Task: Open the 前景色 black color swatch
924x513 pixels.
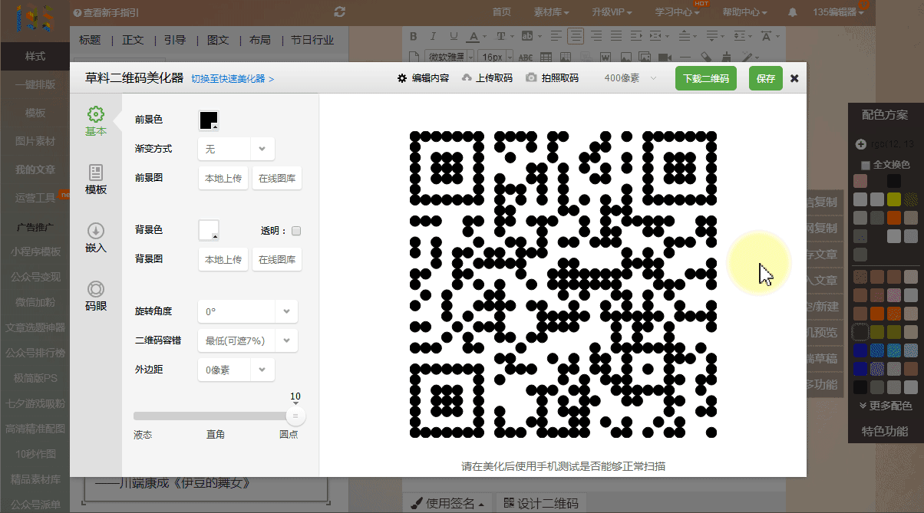Action: (x=209, y=120)
